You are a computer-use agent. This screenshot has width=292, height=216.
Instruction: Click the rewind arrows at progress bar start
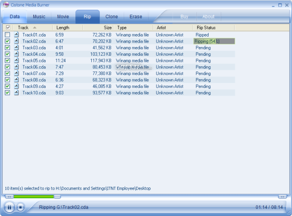[x=9, y=197]
